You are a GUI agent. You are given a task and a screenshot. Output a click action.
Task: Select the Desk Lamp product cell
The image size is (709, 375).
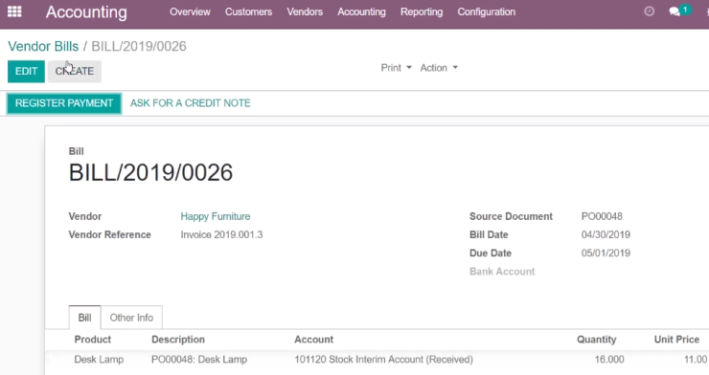click(x=99, y=360)
